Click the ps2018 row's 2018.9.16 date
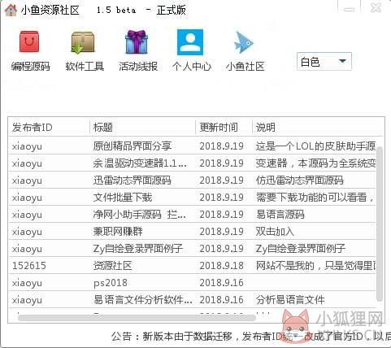 point(221,283)
